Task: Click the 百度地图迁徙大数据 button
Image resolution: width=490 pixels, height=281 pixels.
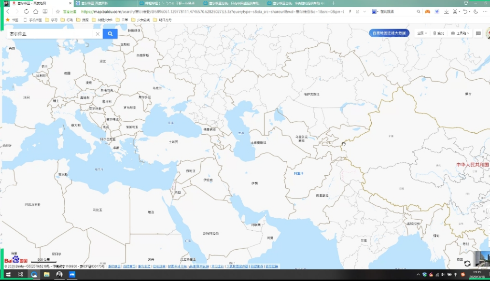Action: 389,33
